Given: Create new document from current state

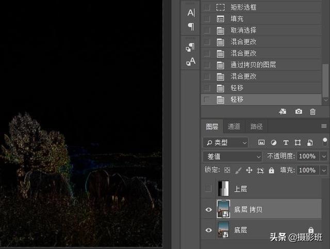Looking at the screenshot, I should (x=283, y=112).
